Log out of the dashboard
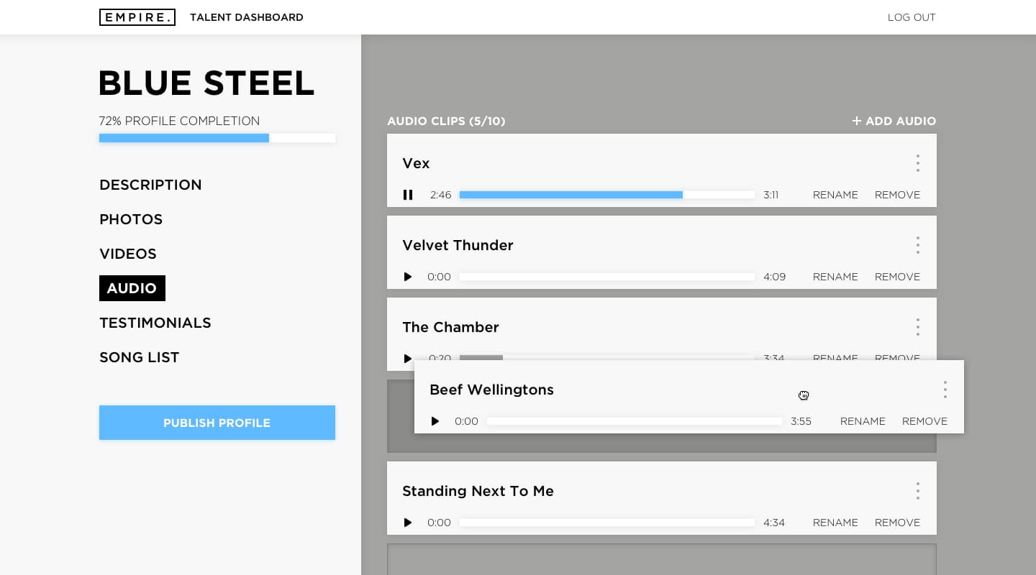The height and width of the screenshot is (575, 1036). pyautogui.click(x=912, y=17)
